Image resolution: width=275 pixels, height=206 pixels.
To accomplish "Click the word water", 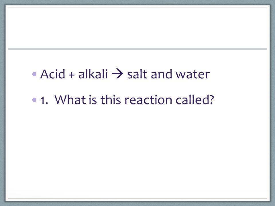I will tap(192, 74).
